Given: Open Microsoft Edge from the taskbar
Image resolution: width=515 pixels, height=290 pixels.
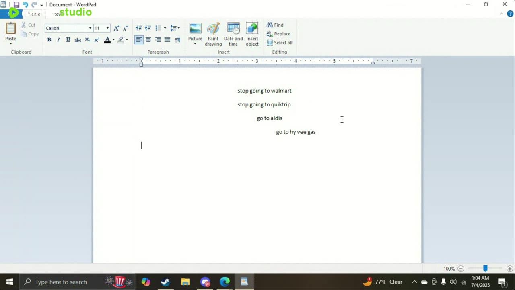Looking at the screenshot, I should point(225,282).
